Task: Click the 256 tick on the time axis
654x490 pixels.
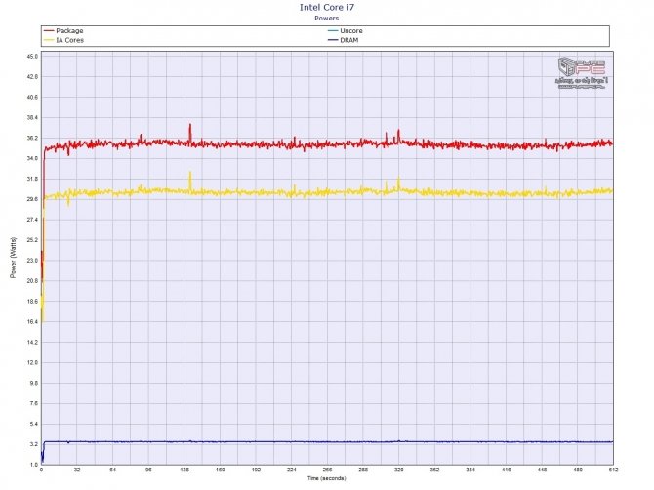Action: [327, 470]
